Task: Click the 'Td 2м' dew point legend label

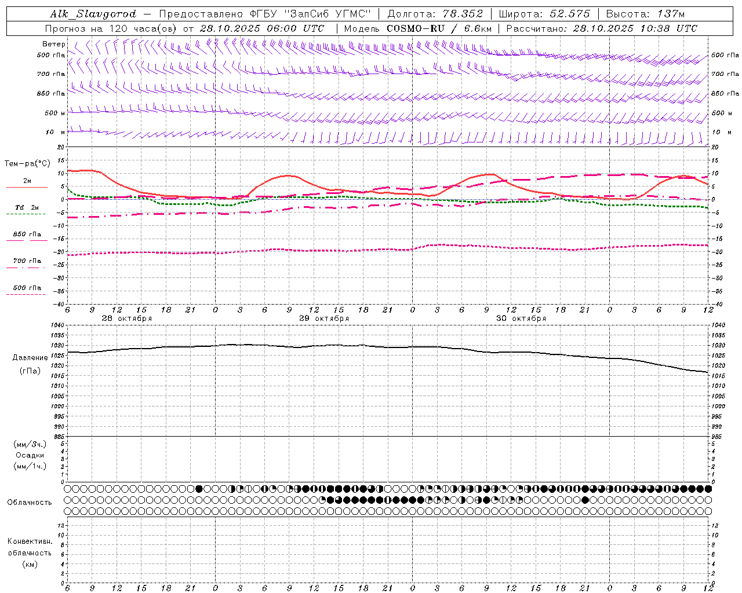Action: click(x=27, y=207)
